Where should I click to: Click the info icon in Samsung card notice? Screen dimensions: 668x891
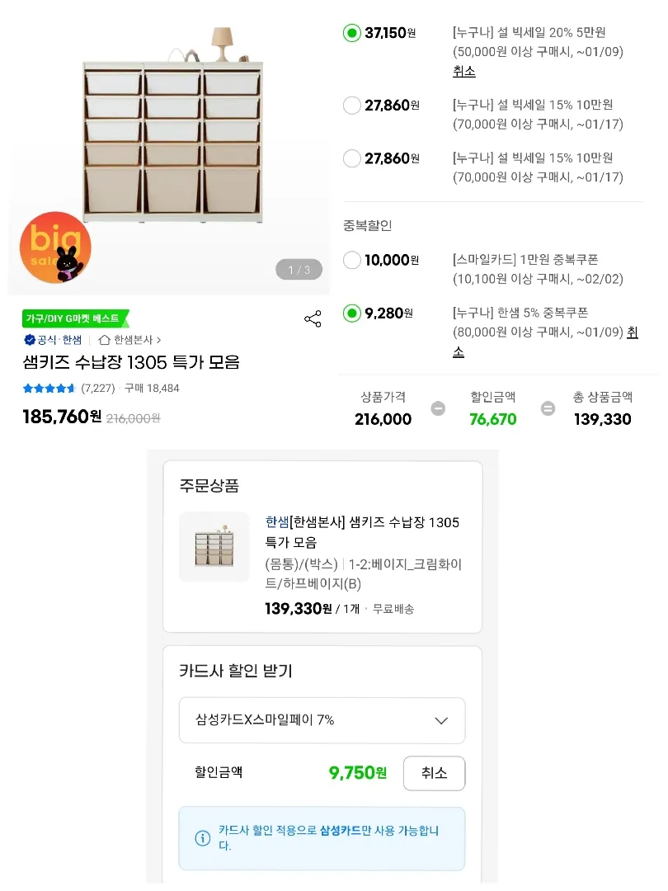click(x=202, y=837)
